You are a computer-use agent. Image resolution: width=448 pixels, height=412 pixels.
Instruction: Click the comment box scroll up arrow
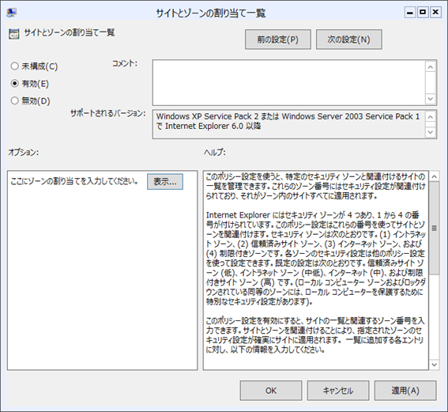[431, 67]
